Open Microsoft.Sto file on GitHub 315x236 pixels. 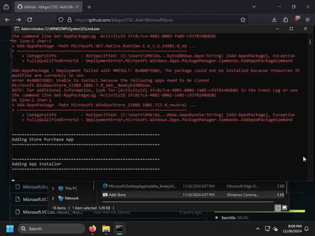tap(35, 187)
